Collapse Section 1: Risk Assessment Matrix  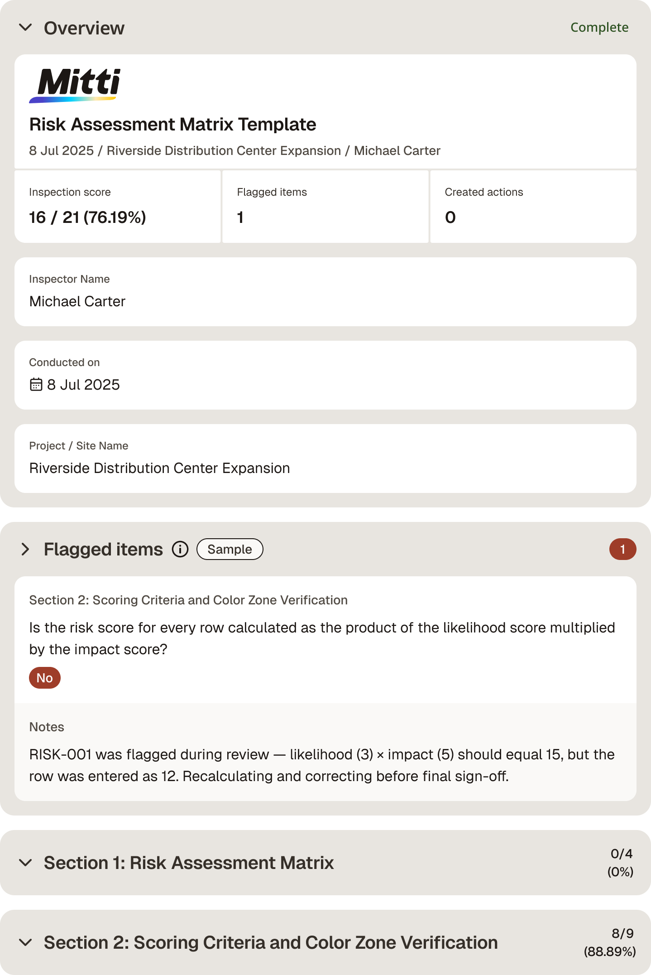click(x=26, y=863)
